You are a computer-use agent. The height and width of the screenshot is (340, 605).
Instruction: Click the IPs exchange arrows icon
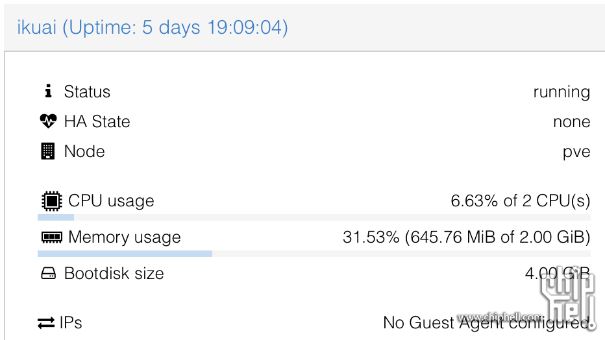click(46, 322)
